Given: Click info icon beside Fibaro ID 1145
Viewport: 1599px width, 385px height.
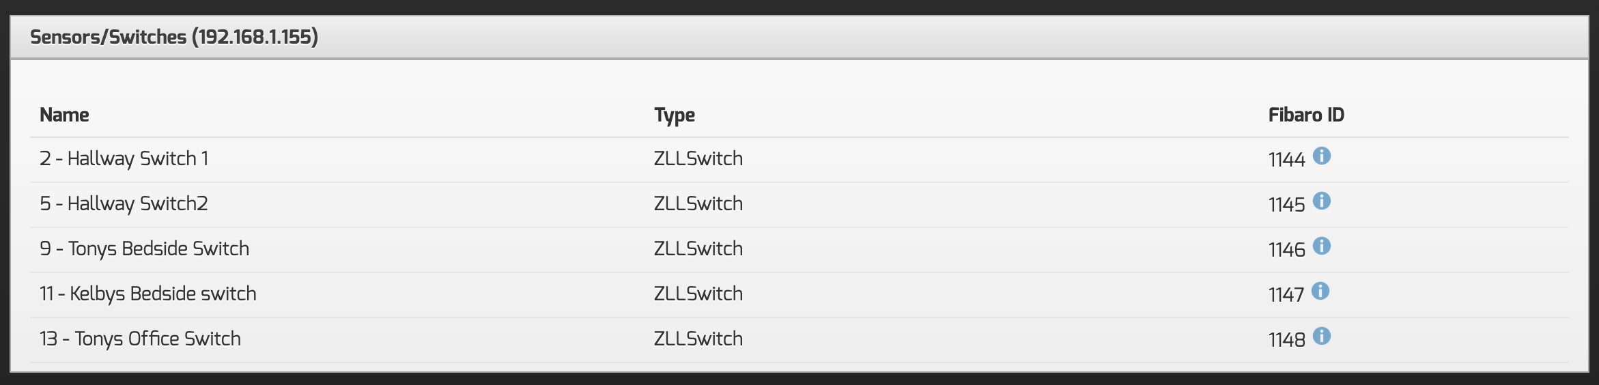Looking at the screenshot, I should [1322, 201].
